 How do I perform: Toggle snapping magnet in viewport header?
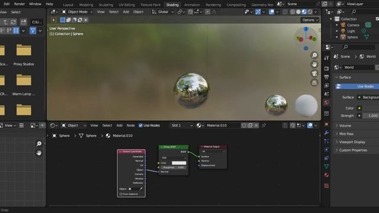click(x=190, y=12)
